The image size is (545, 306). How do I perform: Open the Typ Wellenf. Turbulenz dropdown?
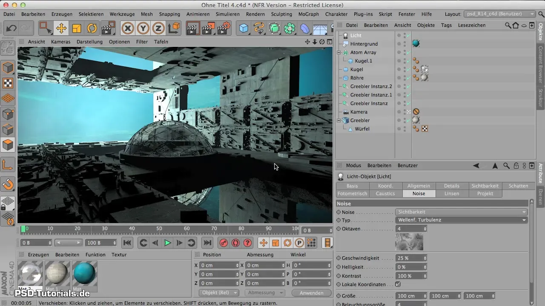pyautogui.click(x=462, y=220)
